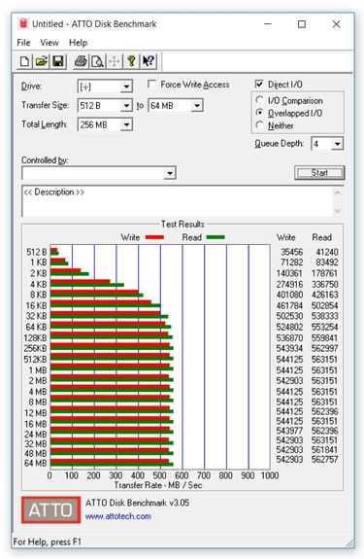Image resolution: width=364 pixels, height=559 pixels.
Task: Open the View menu
Action: [x=50, y=43]
